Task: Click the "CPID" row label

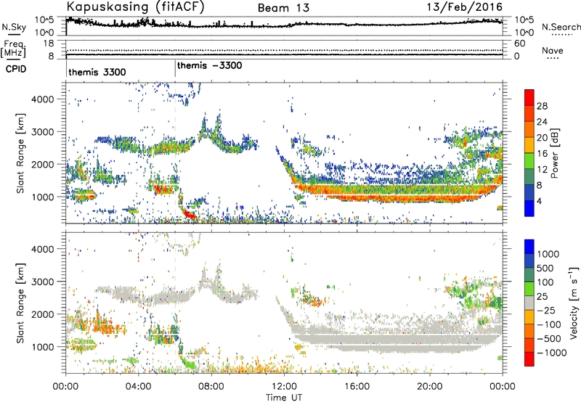Action: [16, 69]
